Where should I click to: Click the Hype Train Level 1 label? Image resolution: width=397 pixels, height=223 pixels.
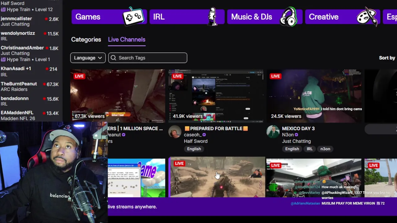(28, 59)
